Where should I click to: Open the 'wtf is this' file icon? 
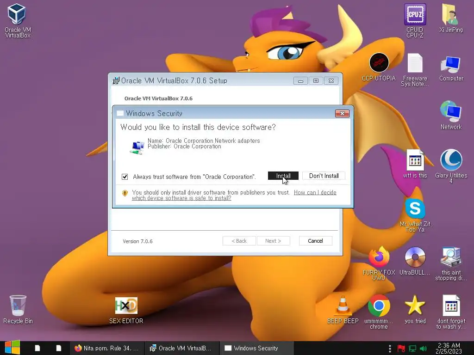[x=415, y=163]
